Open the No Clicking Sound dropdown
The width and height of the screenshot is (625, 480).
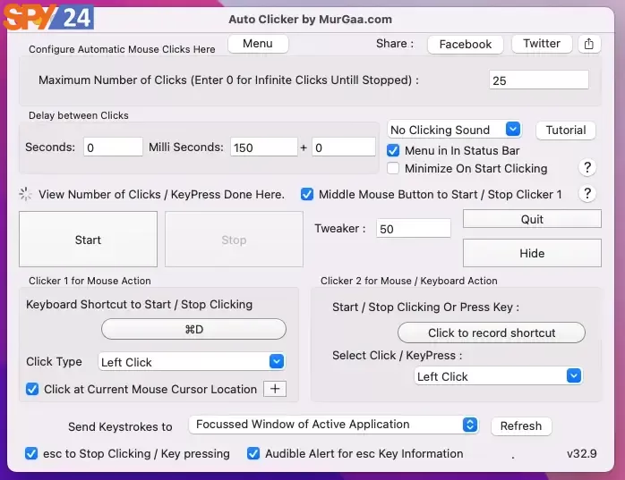coord(454,130)
